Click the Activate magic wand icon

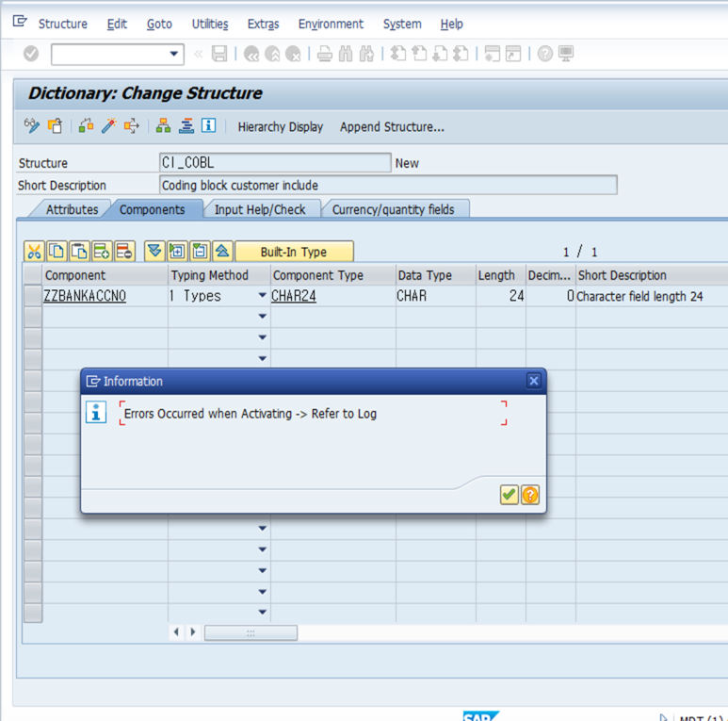pyautogui.click(x=109, y=126)
